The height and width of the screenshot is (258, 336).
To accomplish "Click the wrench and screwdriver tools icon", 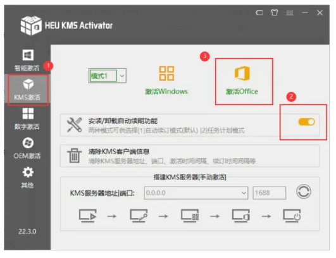I will [x=75, y=125].
